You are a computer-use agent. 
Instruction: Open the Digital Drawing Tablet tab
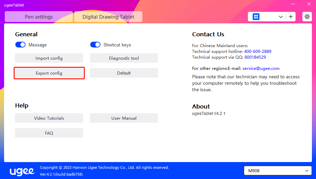(x=108, y=17)
